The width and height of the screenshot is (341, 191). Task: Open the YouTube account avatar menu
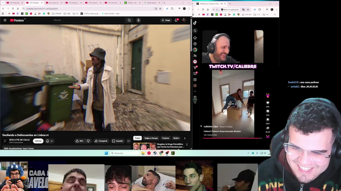[184, 20]
